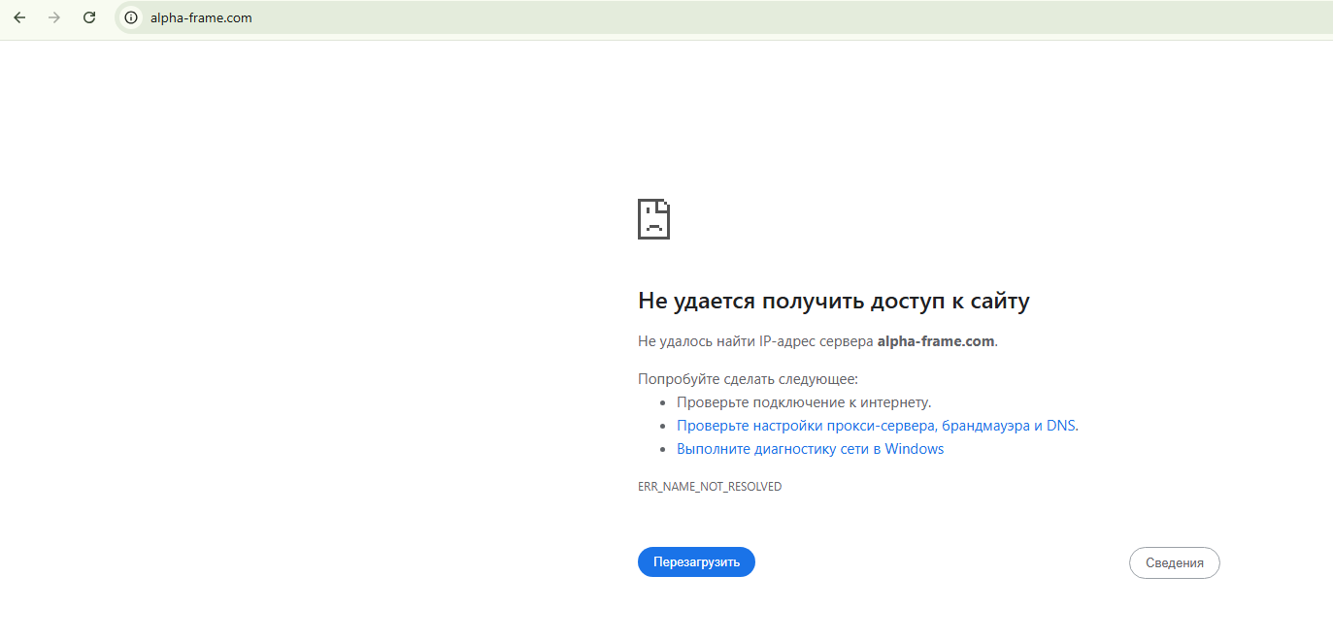1333x640 pixels.
Task: View site information icon in address bar
Action: [132, 17]
